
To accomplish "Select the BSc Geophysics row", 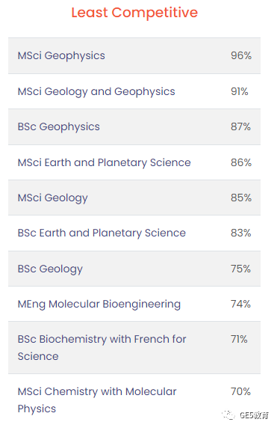I will [x=134, y=126].
